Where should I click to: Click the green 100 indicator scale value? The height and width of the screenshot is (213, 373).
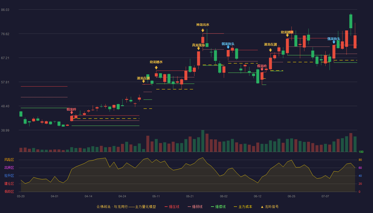[361, 152]
